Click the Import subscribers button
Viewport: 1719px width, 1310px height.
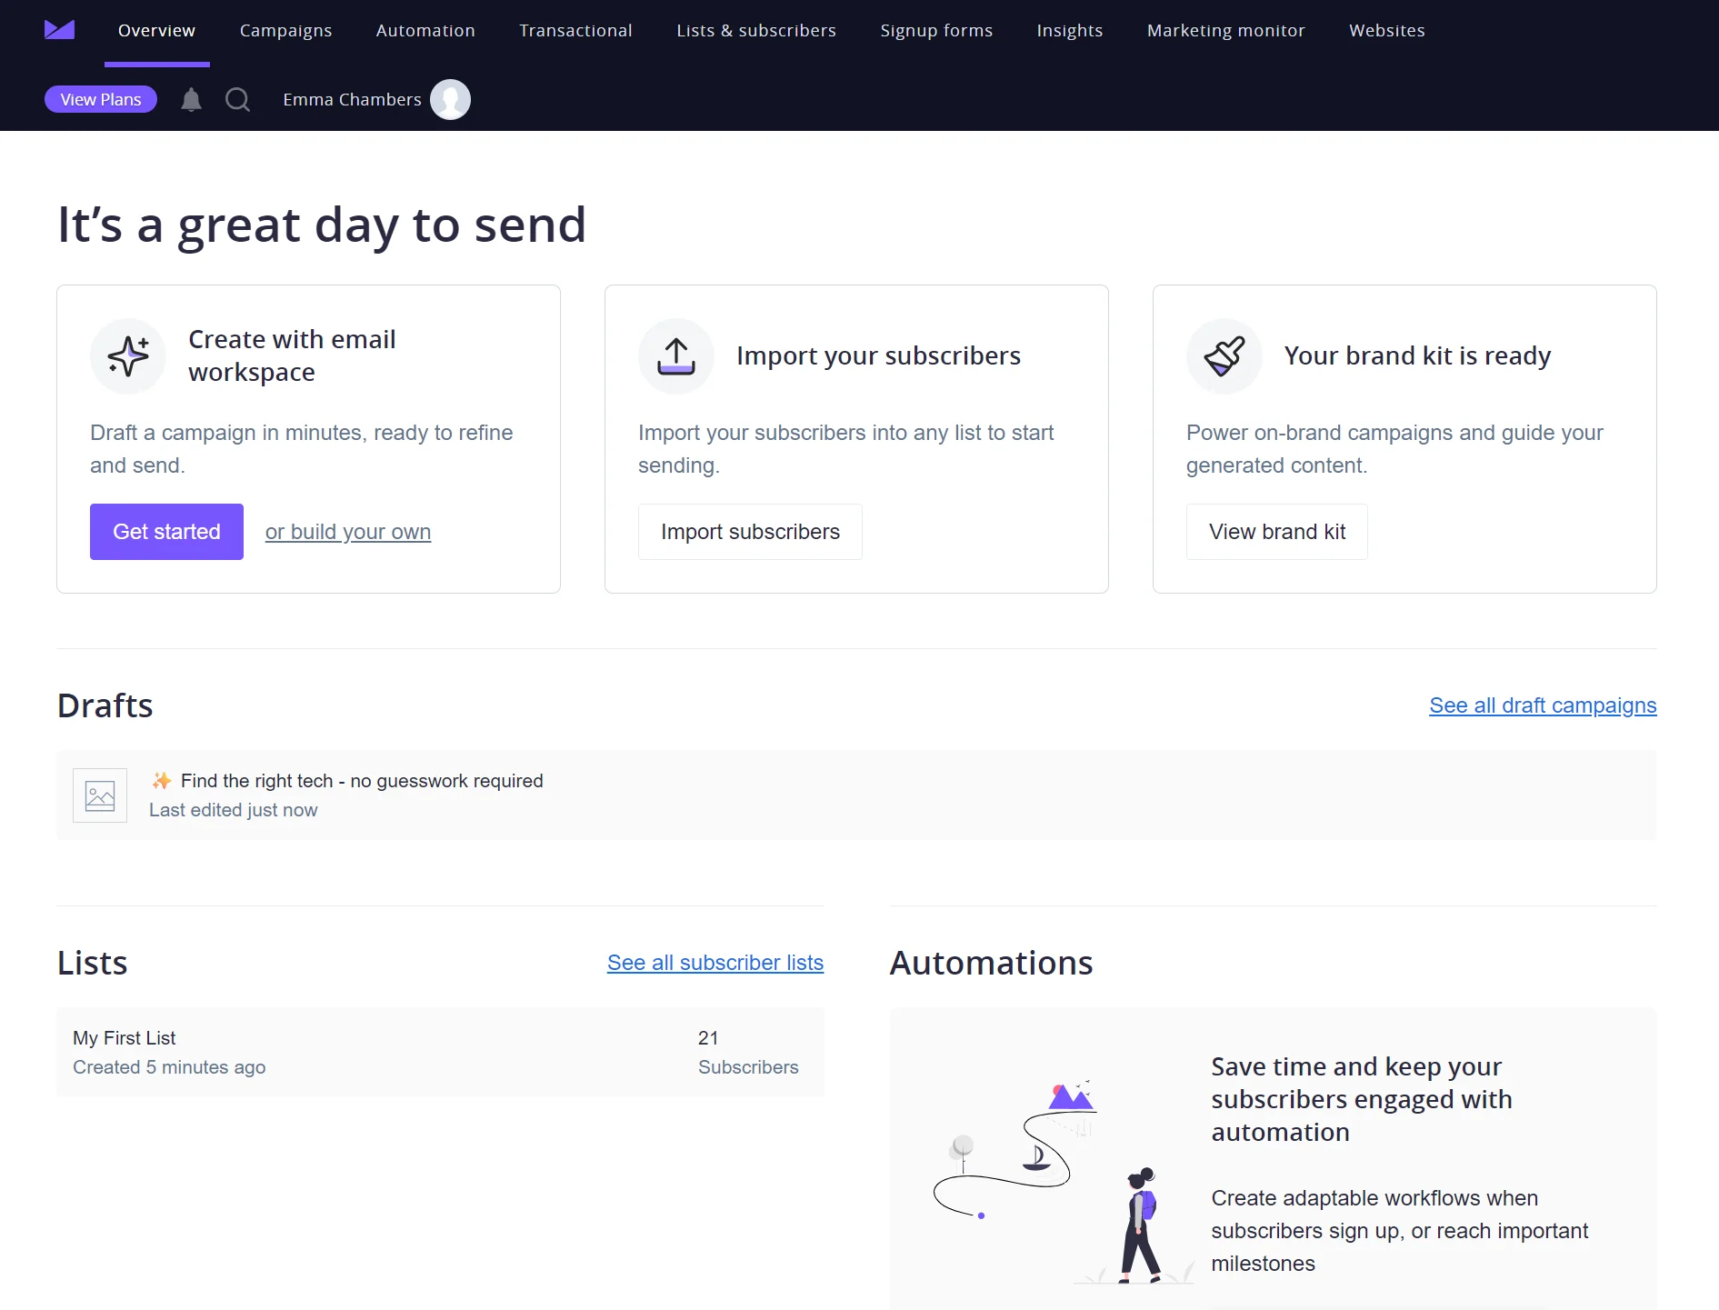pyautogui.click(x=750, y=532)
